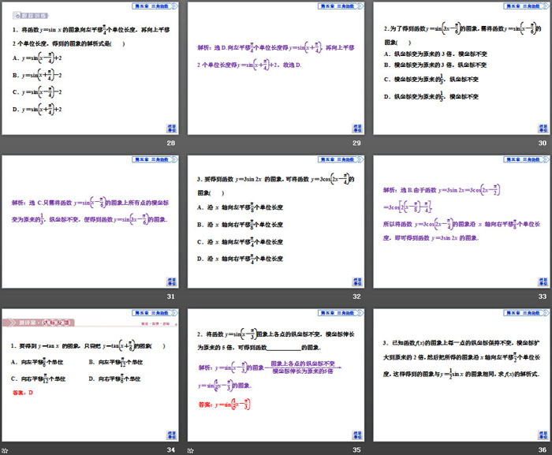
Task: Click the arrow transformation diagram on slide 35
Action: [x=302, y=367]
